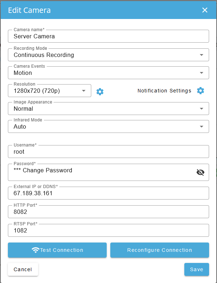The height and width of the screenshot is (283, 217).
Task: Open the Camera Events dropdown
Action: tap(108, 73)
